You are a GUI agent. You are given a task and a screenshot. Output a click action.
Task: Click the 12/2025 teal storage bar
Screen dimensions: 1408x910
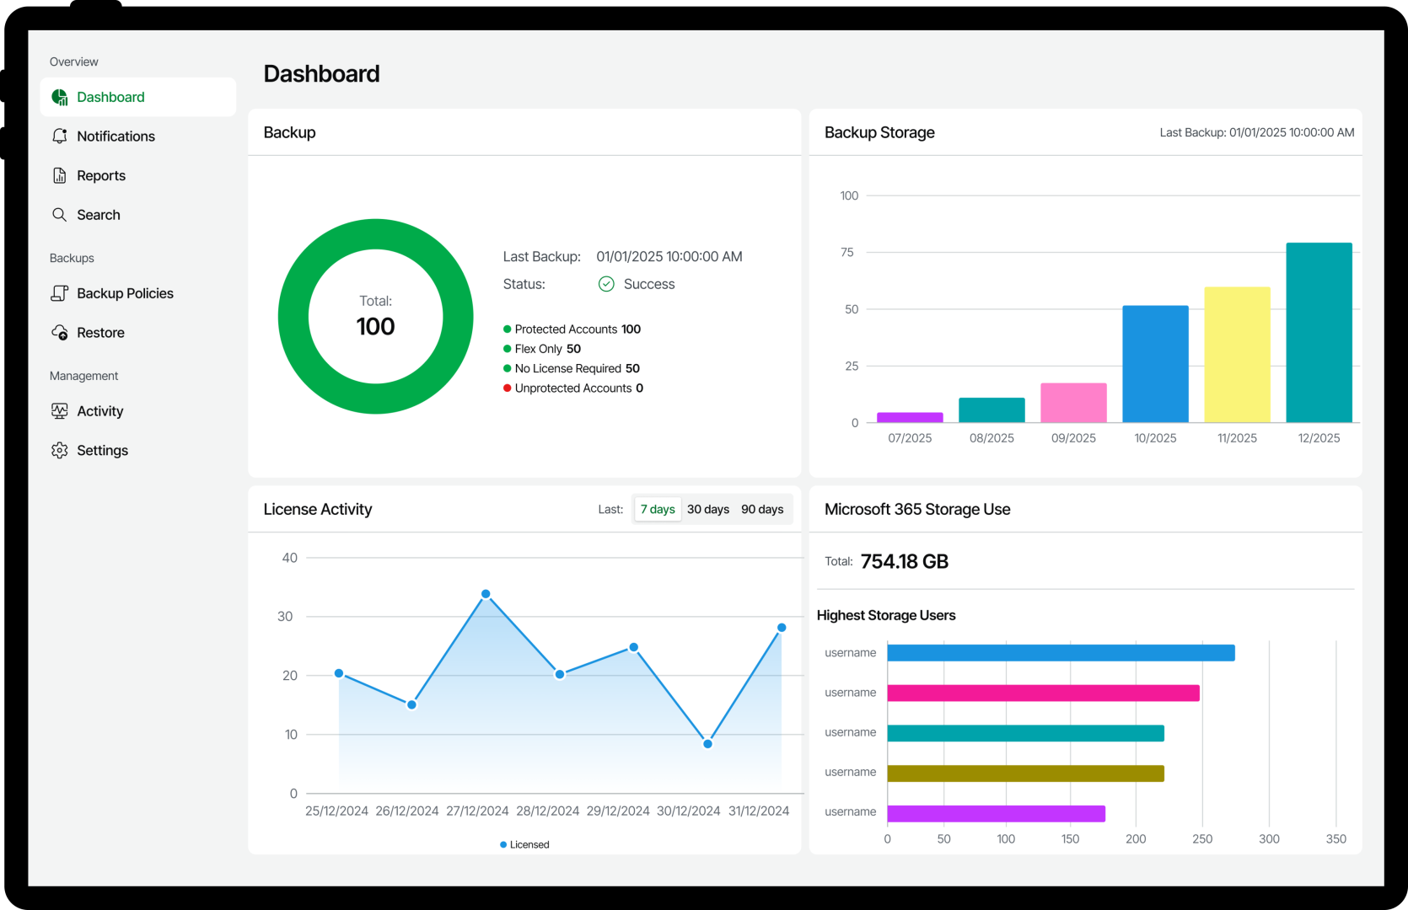pyautogui.click(x=1319, y=333)
